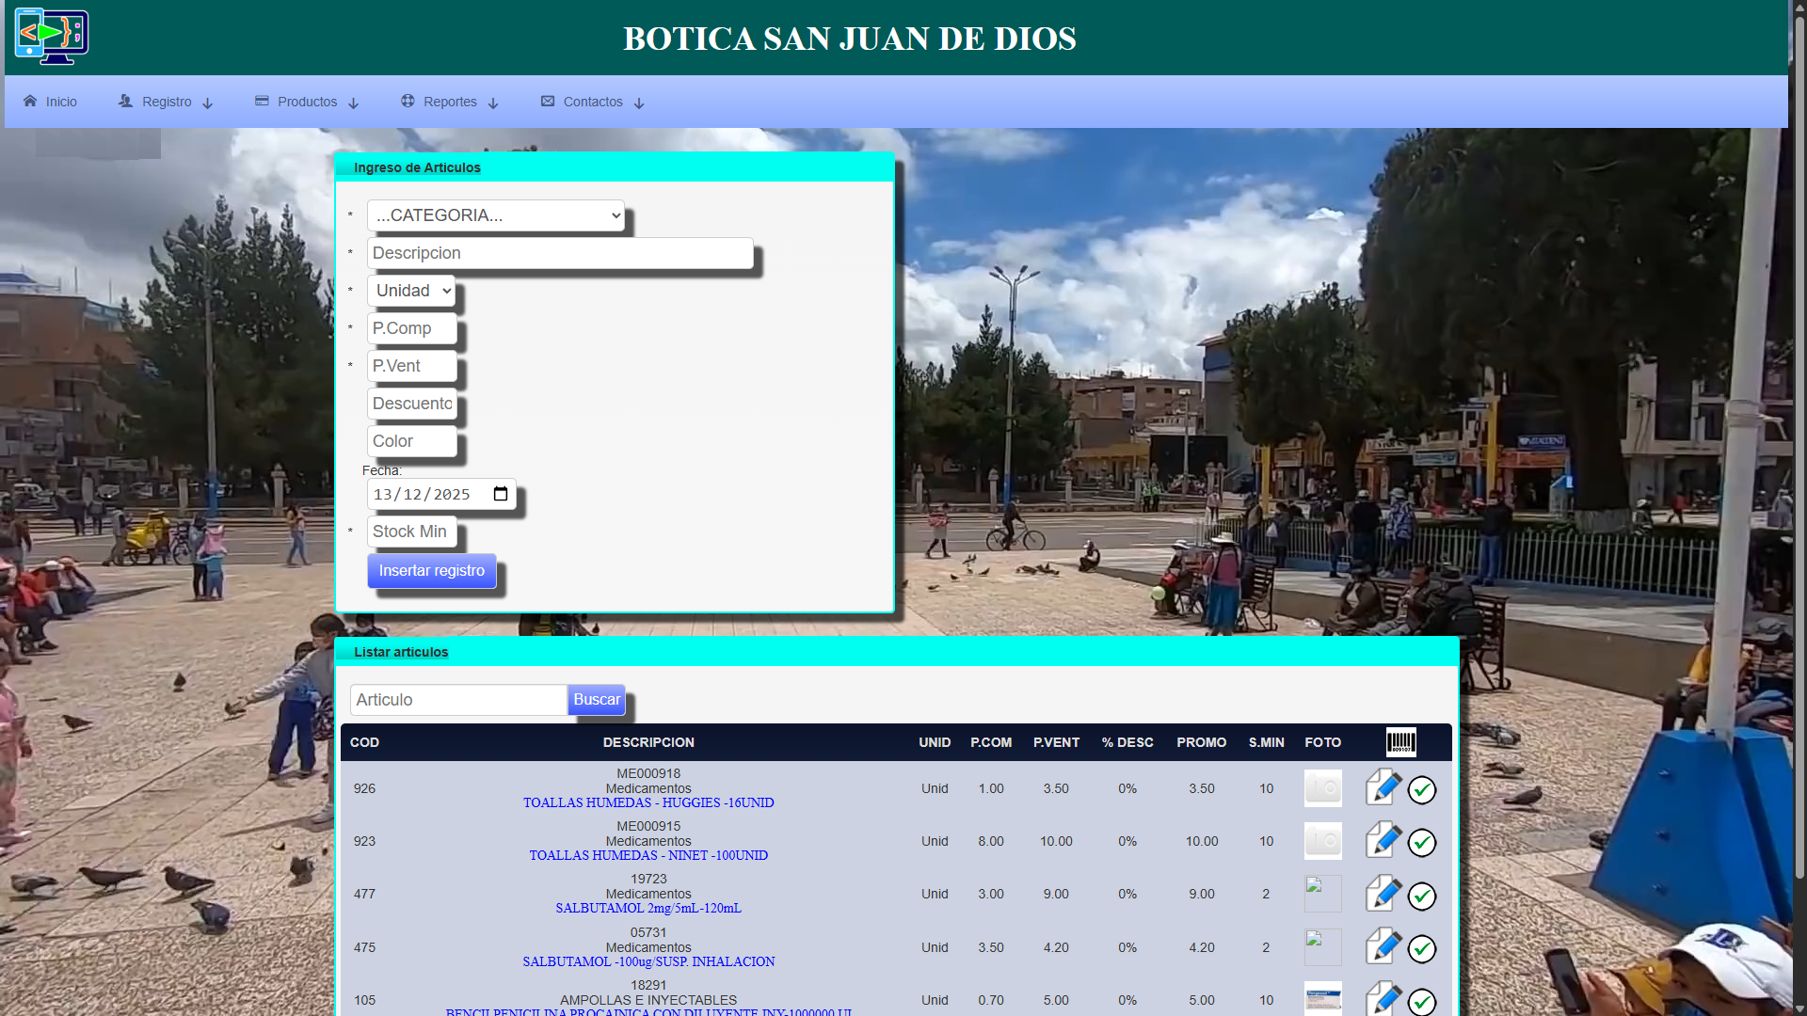Click the Insertar registro button

coord(431,571)
